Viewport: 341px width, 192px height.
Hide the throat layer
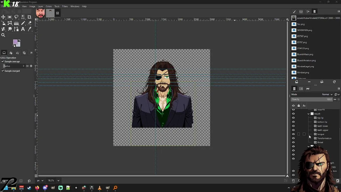tap(293, 142)
